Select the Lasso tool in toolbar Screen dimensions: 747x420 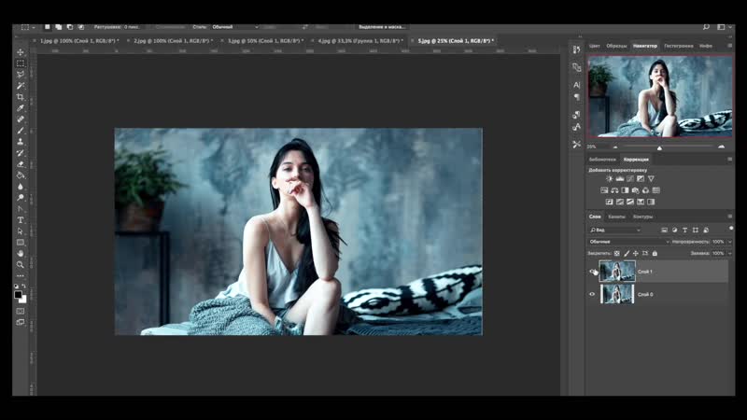(x=20, y=75)
